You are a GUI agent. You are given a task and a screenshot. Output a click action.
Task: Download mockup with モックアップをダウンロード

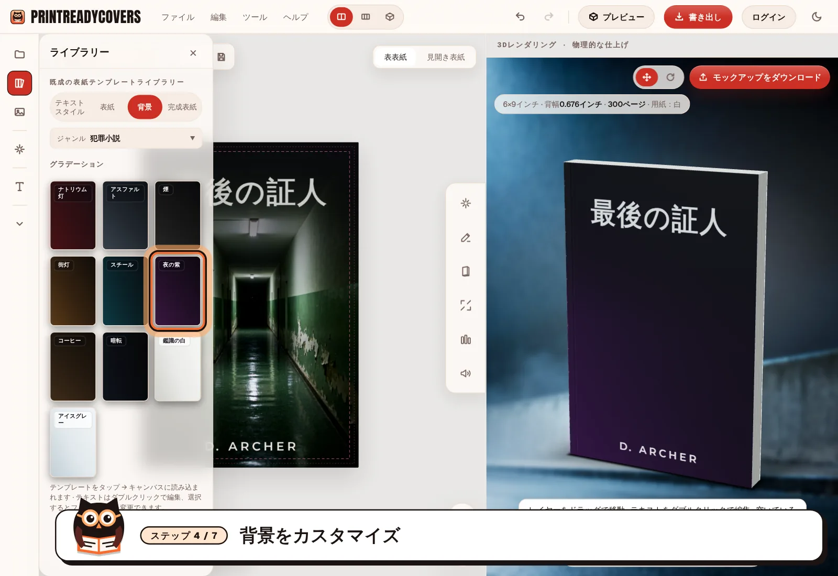(760, 77)
